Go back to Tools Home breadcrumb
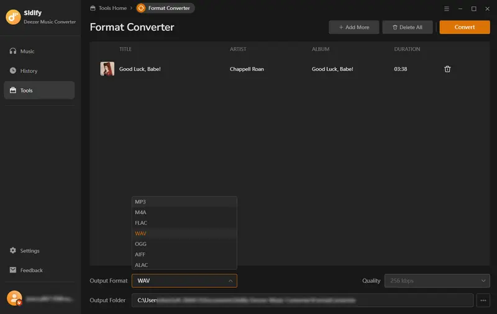497x314 pixels. [108, 8]
